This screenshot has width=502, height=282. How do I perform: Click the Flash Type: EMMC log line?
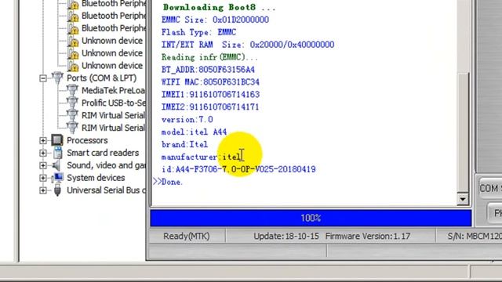tap(198, 32)
